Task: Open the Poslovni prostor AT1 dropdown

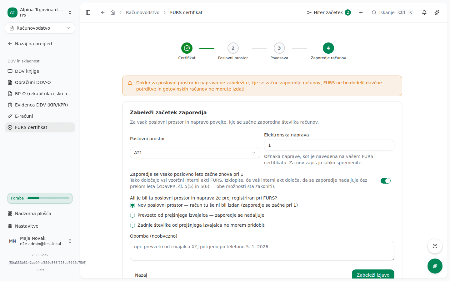Action: point(195,153)
